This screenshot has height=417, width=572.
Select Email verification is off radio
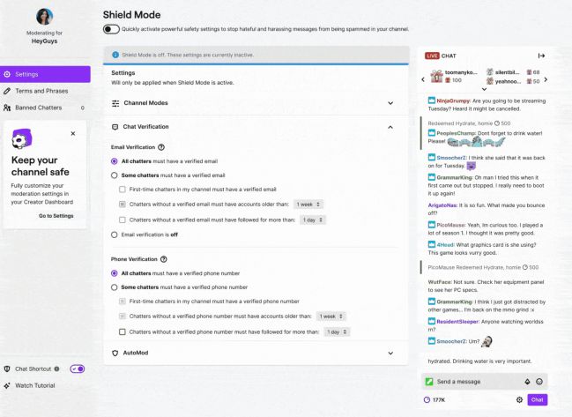115,235
